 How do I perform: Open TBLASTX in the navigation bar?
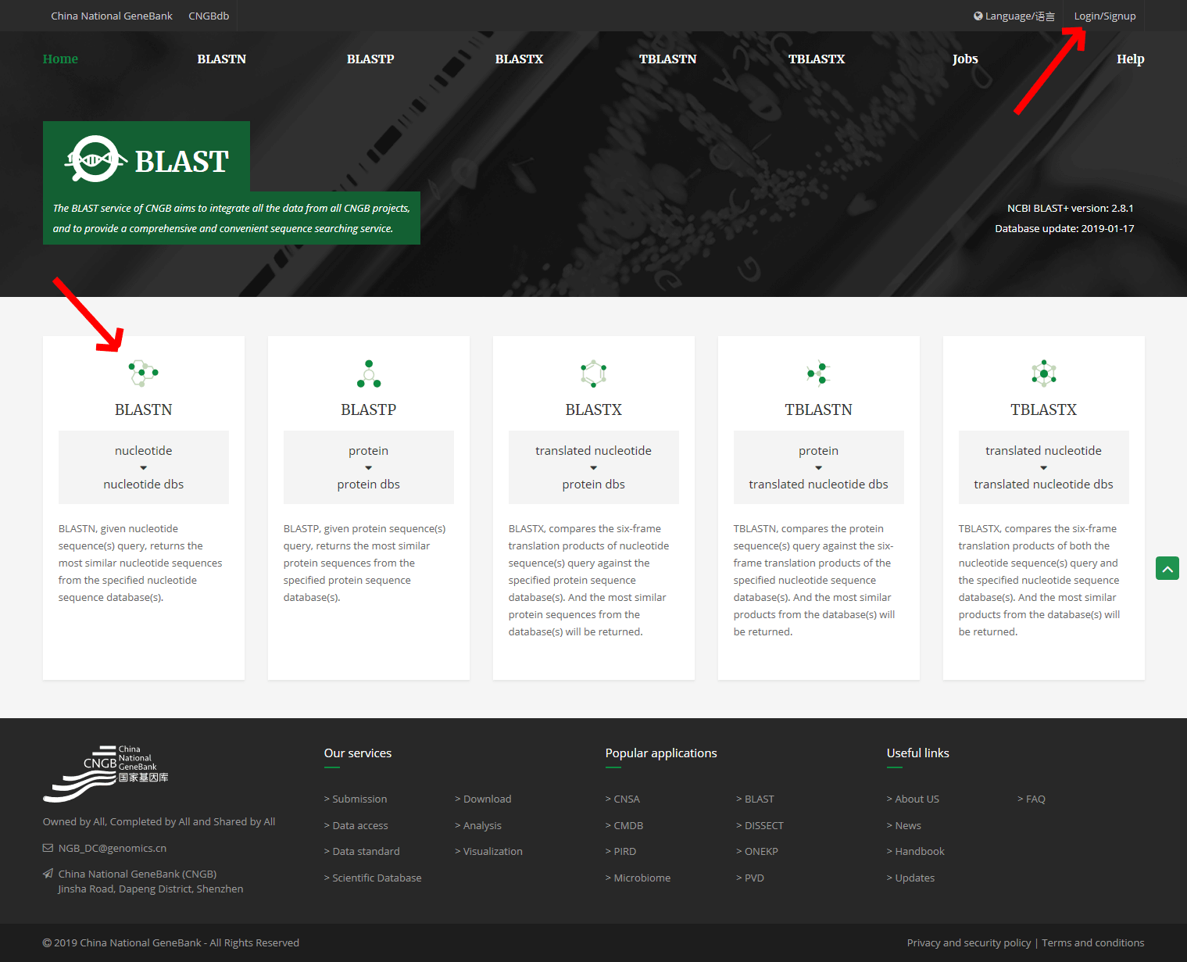(817, 59)
